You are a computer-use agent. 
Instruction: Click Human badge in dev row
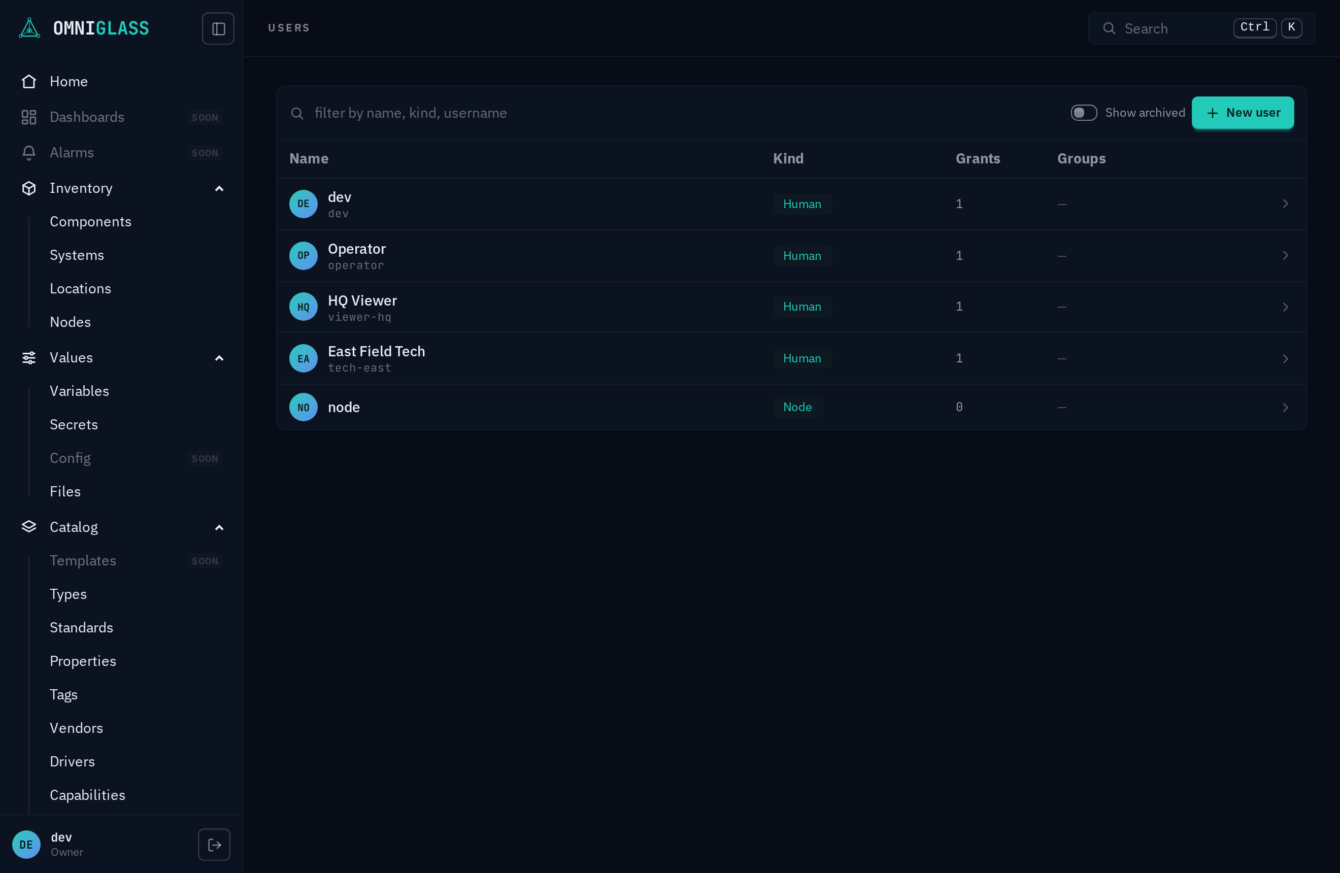click(802, 204)
